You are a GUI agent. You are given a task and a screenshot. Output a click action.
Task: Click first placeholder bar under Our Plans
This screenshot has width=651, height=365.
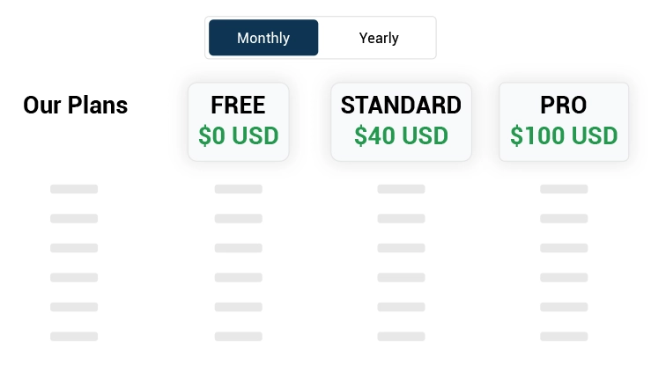(74, 189)
